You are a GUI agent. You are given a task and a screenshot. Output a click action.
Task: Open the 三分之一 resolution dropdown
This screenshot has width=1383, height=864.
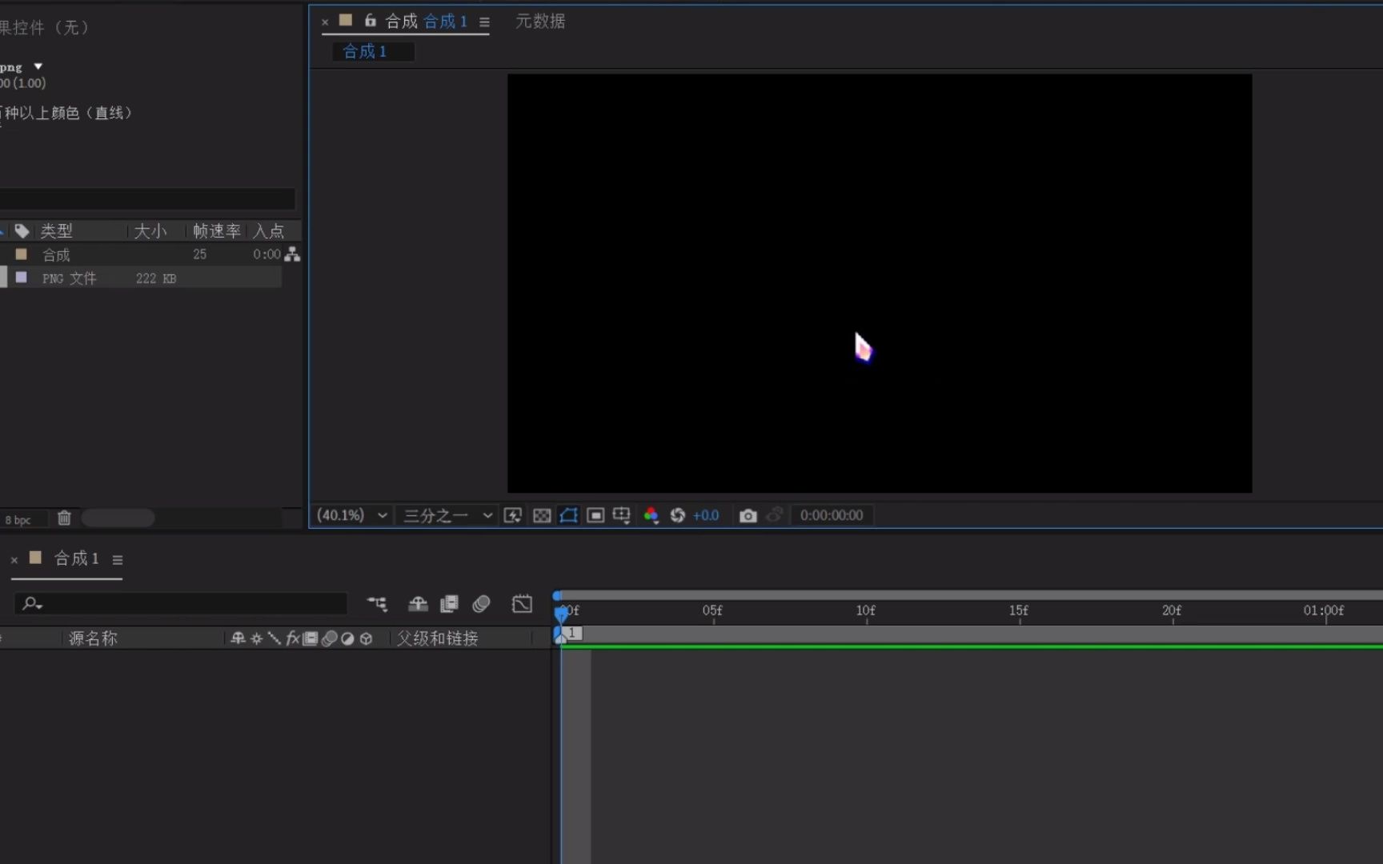[x=448, y=515]
